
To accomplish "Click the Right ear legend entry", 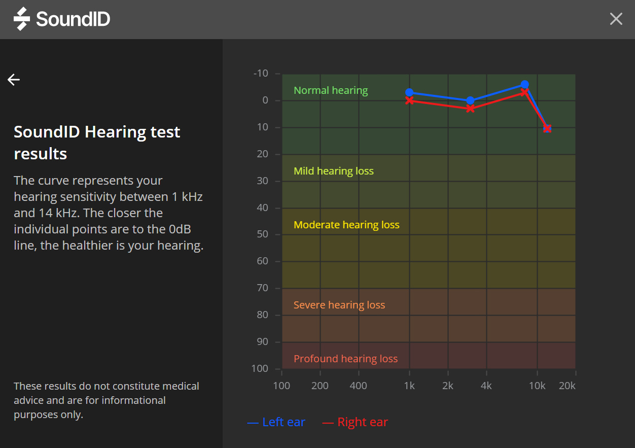I will [x=356, y=422].
